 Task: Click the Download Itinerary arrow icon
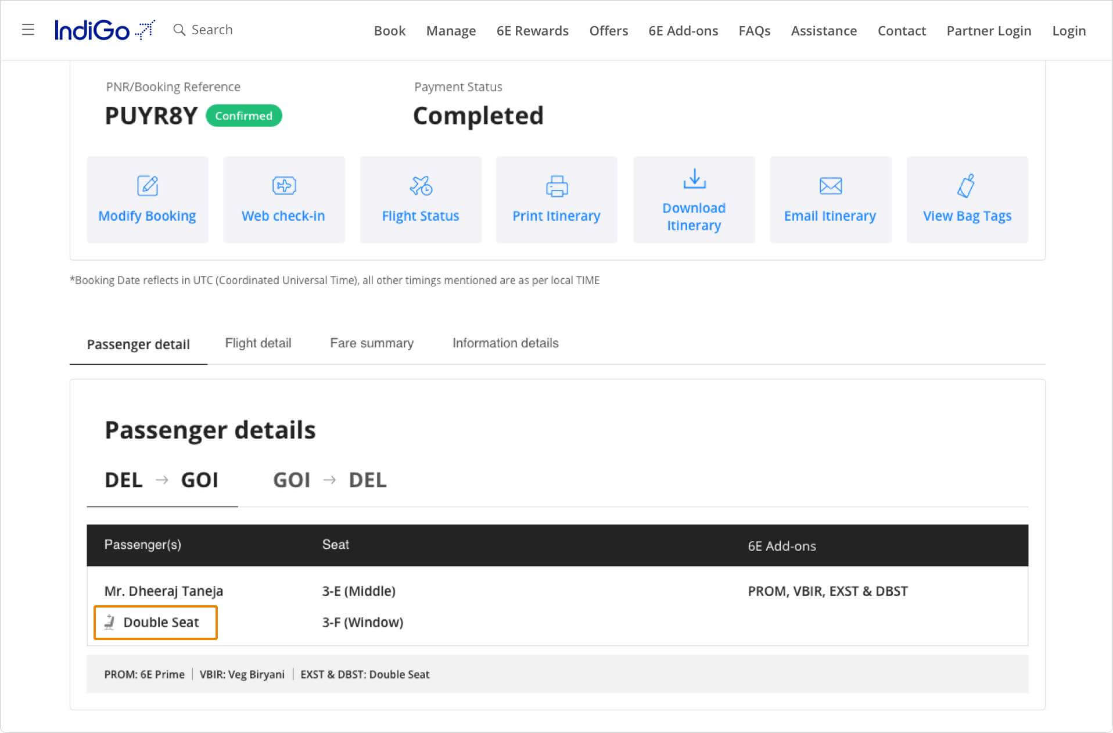[x=694, y=178]
